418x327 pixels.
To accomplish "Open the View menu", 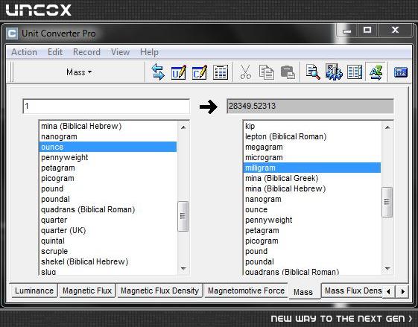I will [120, 52].
